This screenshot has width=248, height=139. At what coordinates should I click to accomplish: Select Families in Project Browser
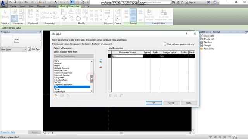(208, 42)
